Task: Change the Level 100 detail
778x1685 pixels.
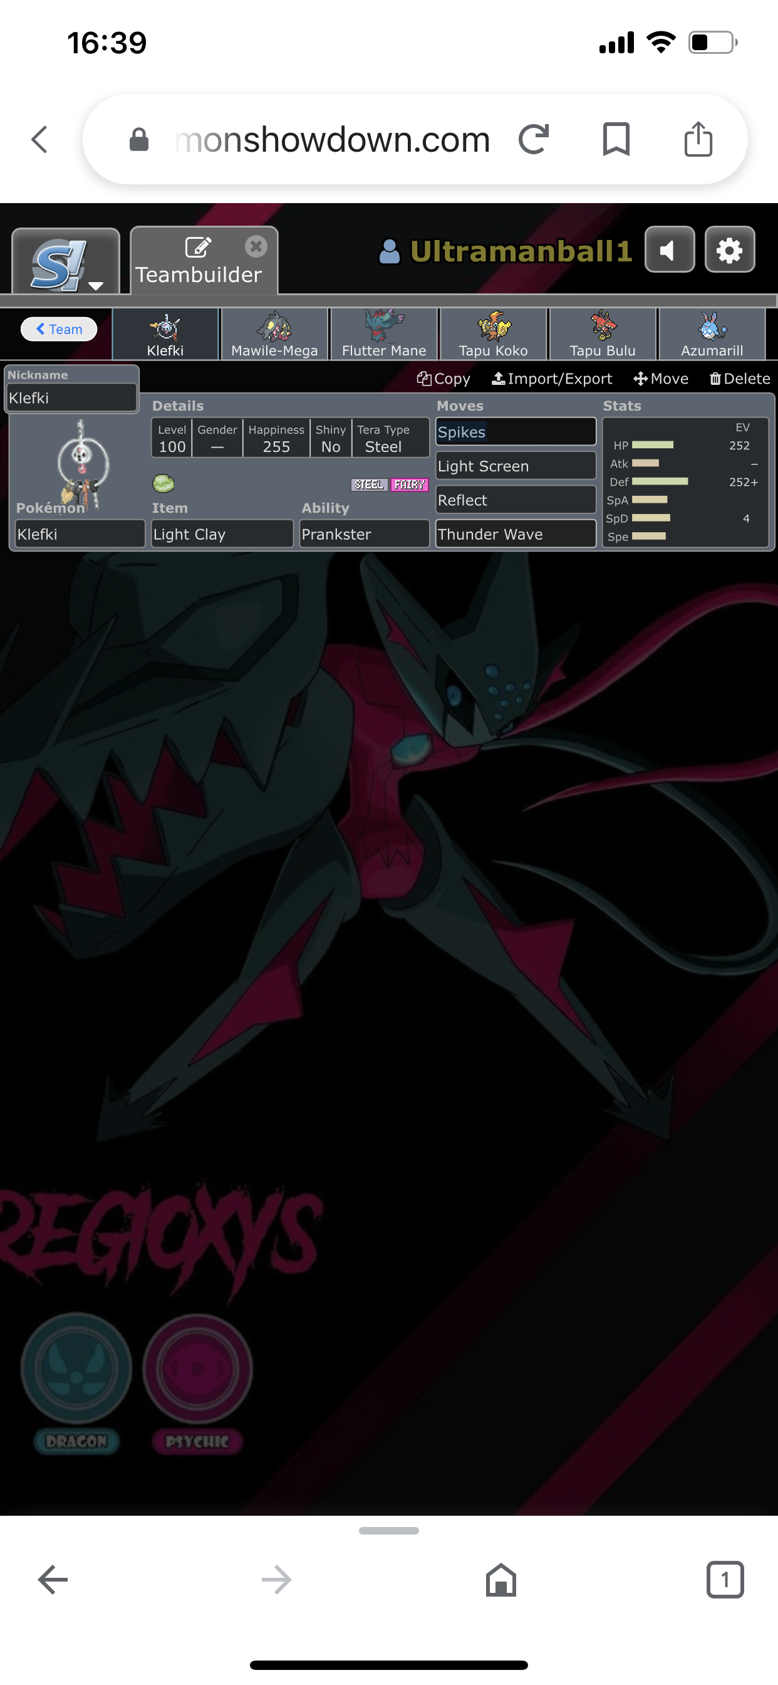Action: 172,438
